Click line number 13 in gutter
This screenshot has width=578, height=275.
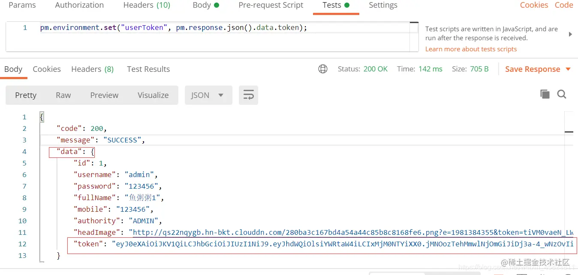click(22, 256)
